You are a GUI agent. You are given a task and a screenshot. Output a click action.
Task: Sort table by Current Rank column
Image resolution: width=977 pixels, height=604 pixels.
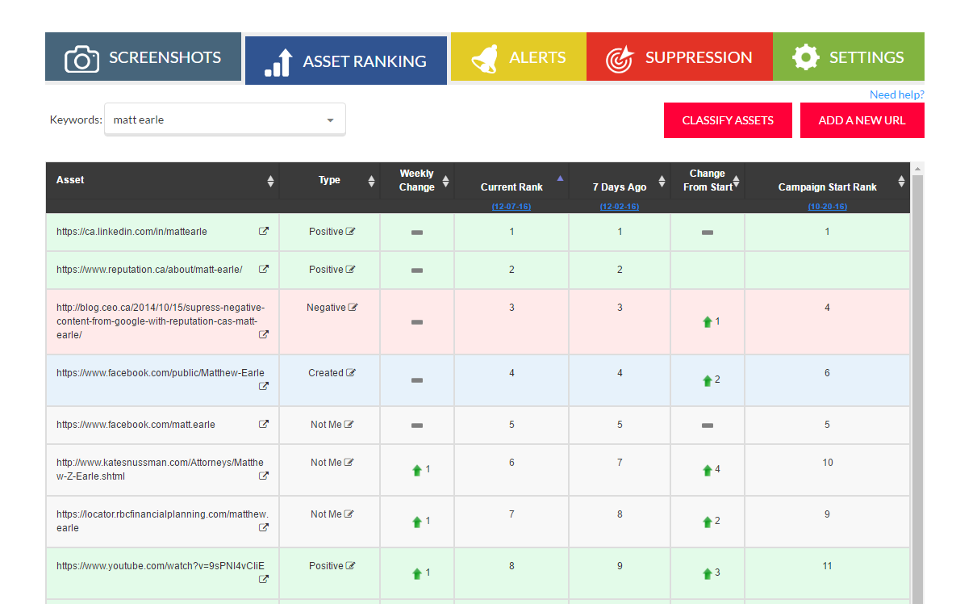point(560,181)
